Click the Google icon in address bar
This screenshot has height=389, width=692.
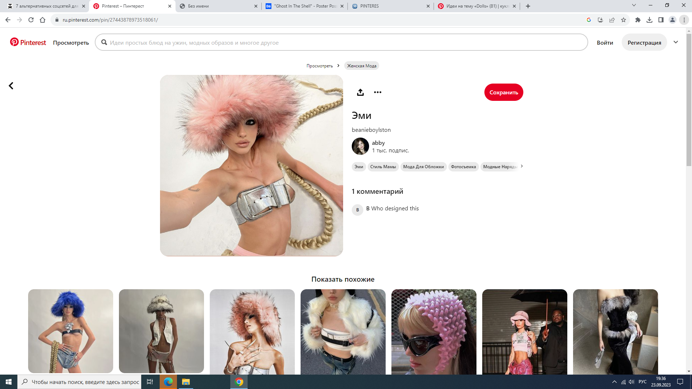[x=589, y=20]
